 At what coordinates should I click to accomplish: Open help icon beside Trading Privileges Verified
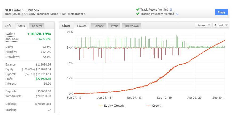click(177, 14)
